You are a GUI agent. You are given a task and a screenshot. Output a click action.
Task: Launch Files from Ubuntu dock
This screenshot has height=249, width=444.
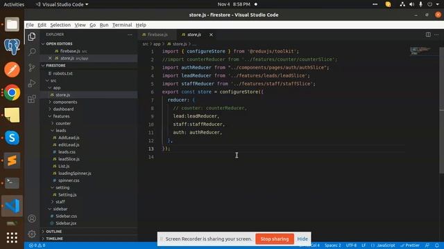click(x=12, y=25)
